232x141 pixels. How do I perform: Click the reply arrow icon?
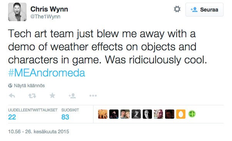(12, 96)
